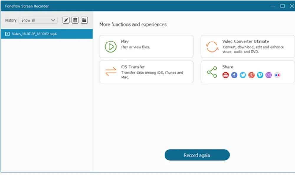The height and width of the screenshot is (177, 295).
Task: Click the orange Video Converter icon
Action: [212, 46]
